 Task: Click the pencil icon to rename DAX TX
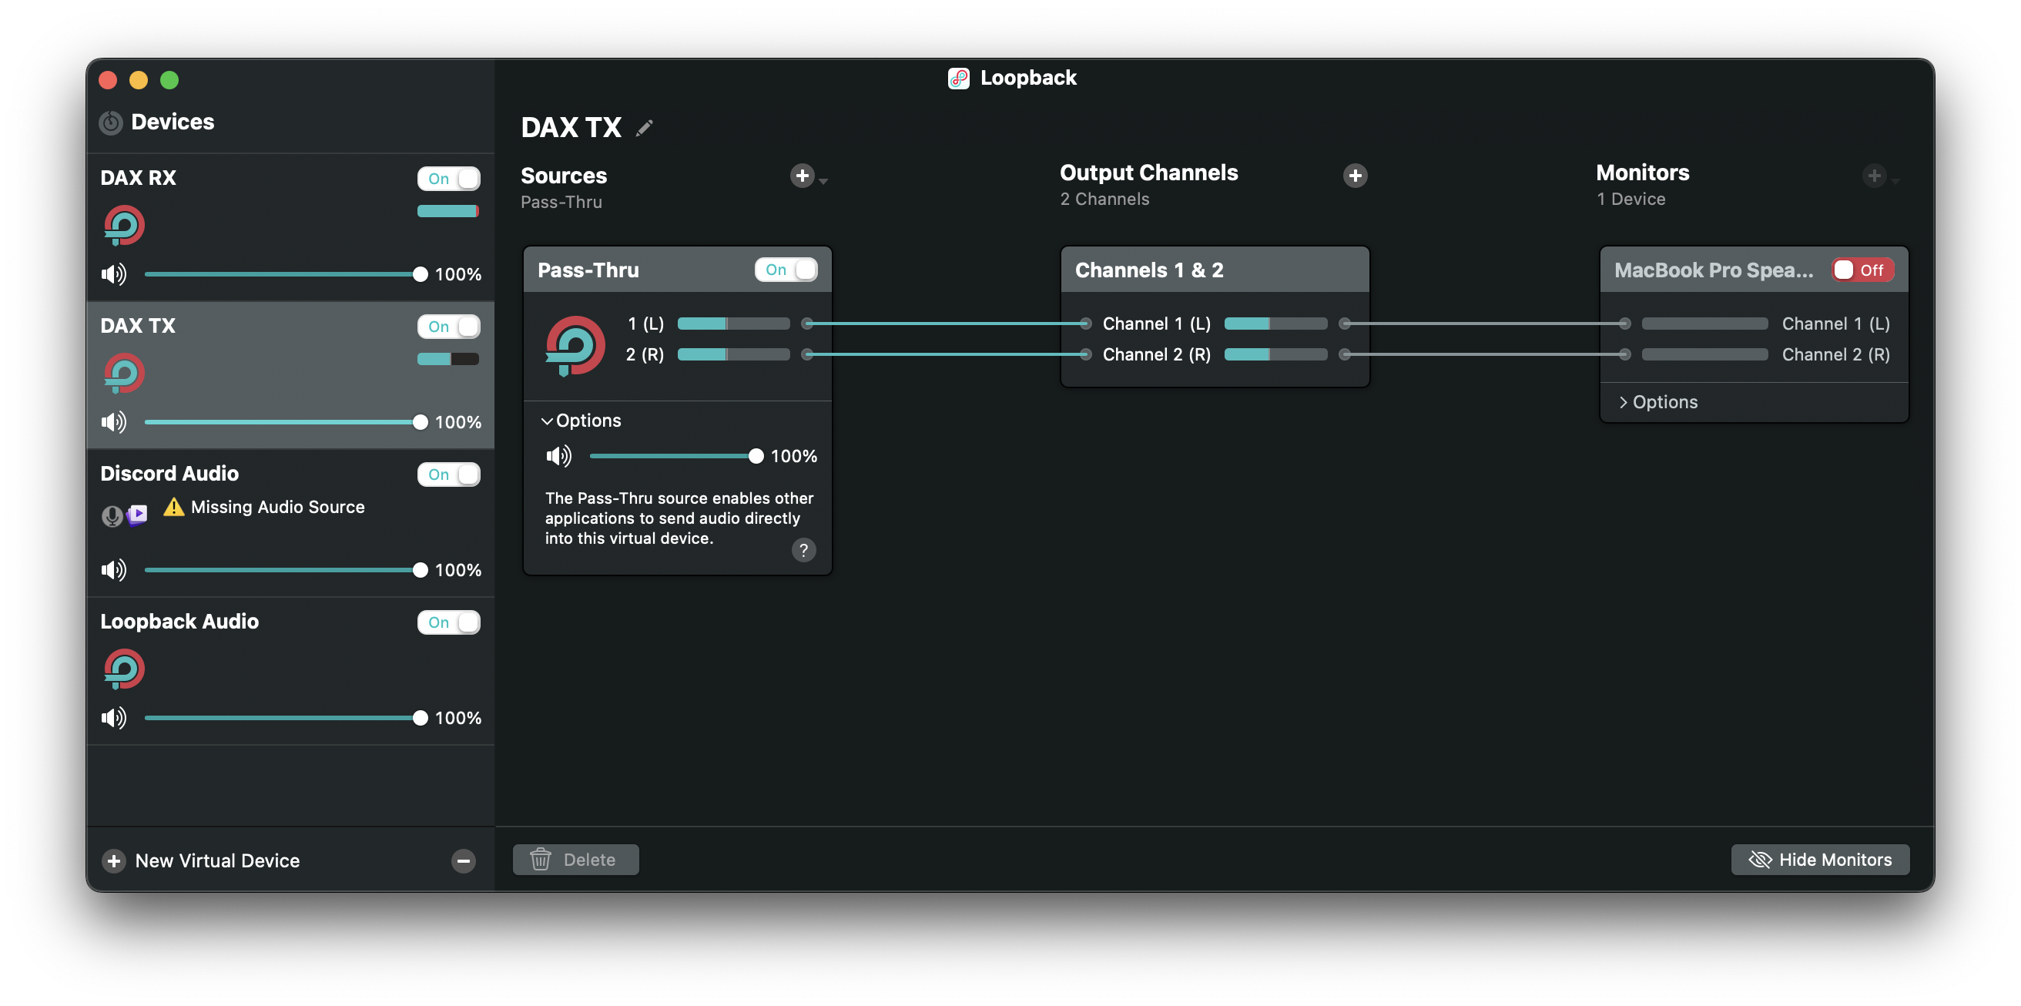[x=644, y=128]
